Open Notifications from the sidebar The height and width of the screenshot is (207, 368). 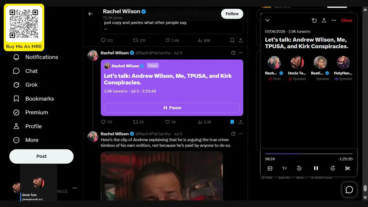36,57
